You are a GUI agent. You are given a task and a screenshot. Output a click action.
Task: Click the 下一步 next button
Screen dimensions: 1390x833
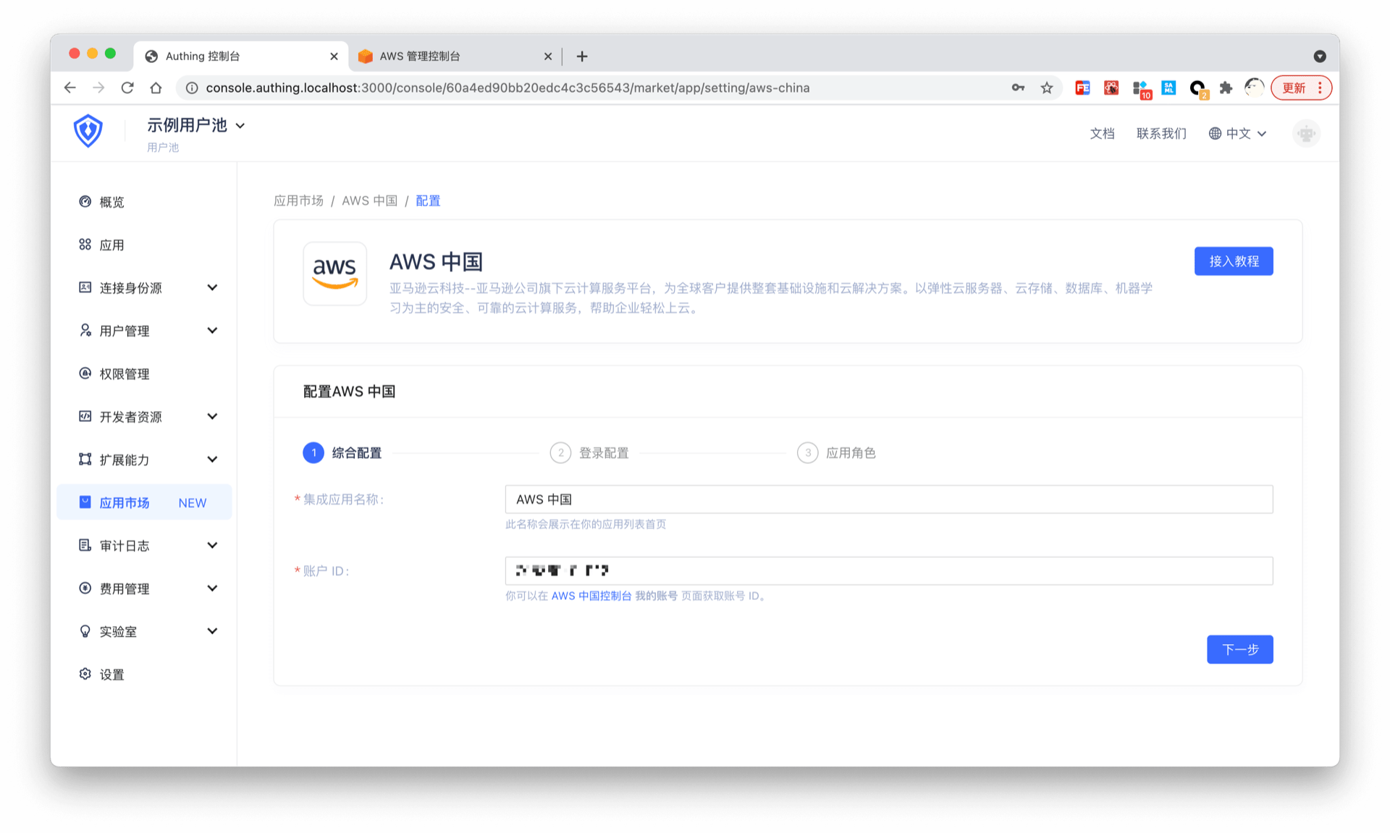(1239, 649)
